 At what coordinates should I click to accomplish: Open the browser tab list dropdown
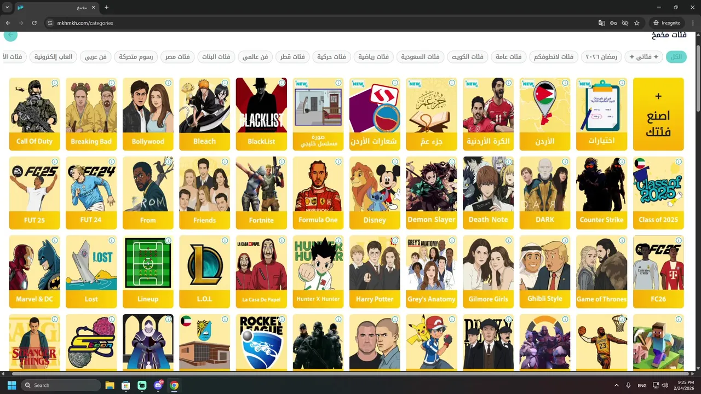(x=7, y=8)
